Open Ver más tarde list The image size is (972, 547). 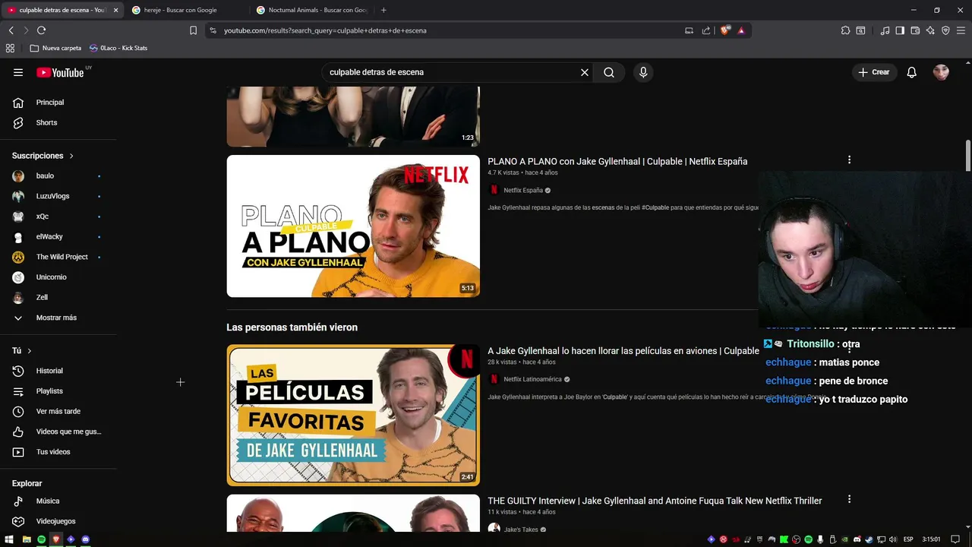[x=58, y=412]
